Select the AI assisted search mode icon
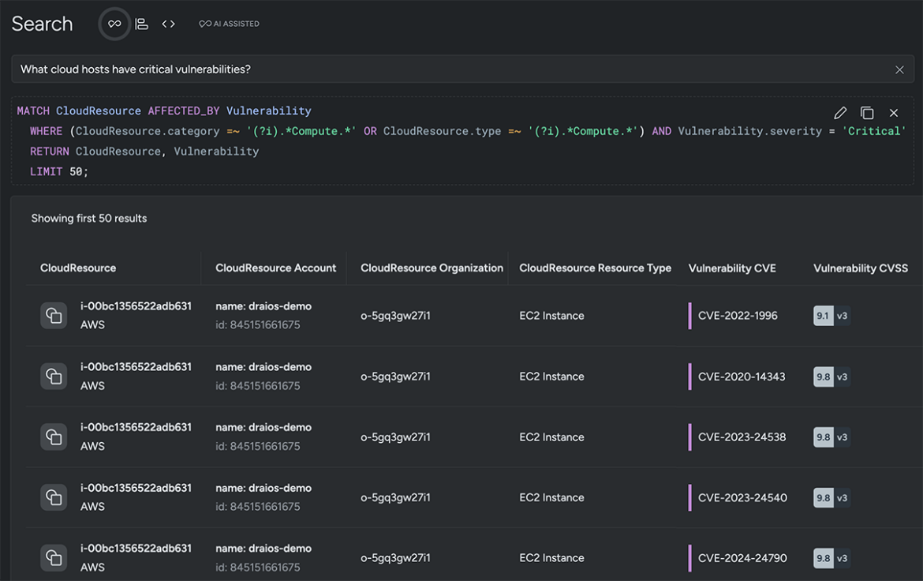This screenshot has width=923, height=581. 114,24
